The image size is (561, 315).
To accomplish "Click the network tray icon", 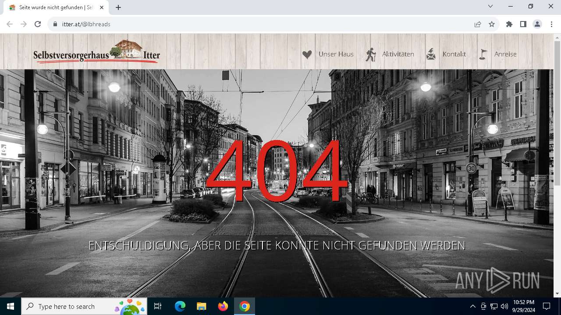I will tap(494, 306).
